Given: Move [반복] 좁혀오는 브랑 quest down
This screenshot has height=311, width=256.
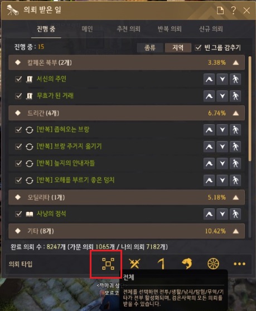Looking at the screenshot, I should click(222, 130).
